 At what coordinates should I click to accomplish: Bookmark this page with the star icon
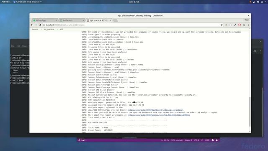tap(222, 25)
